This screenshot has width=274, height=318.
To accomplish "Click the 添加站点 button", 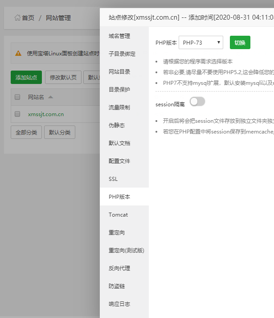I will click(26, 77).
